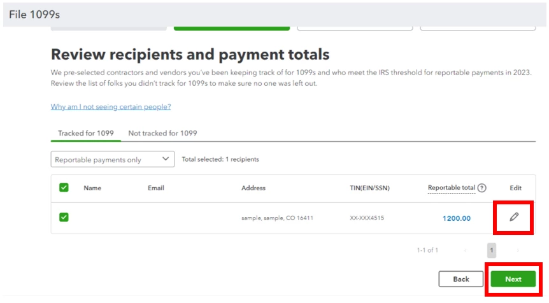This screenshot has height=303, width=549.
Task: Open the Why am I not seeing certain people link
Action: tap(111, 107)
